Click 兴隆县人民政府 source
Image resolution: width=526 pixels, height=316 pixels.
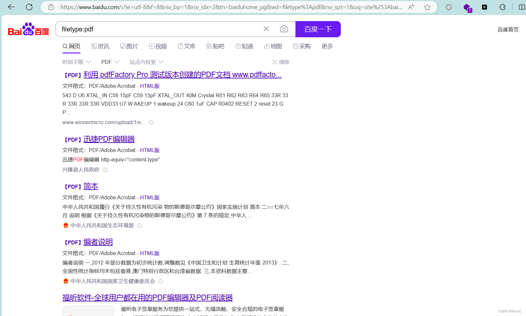[x=81, y=170]
